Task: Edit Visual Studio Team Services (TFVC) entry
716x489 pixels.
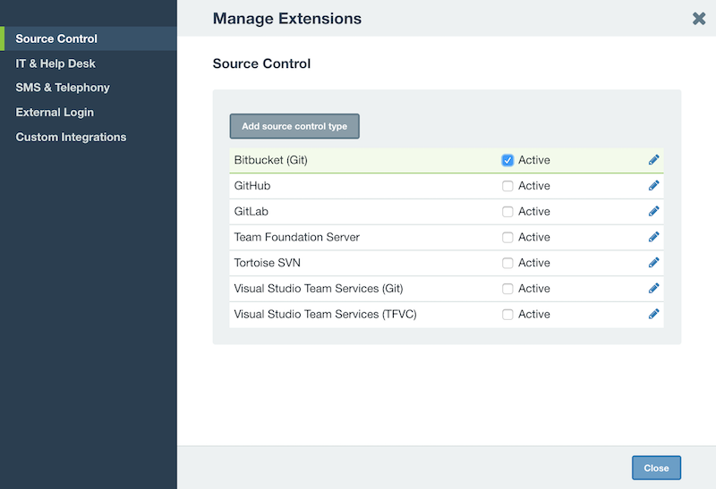Action: coord(653,314)
